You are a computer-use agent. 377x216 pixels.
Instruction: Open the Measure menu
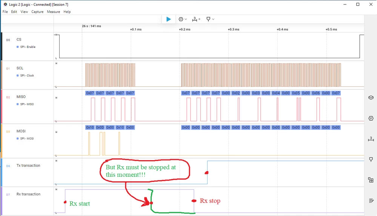53,12
